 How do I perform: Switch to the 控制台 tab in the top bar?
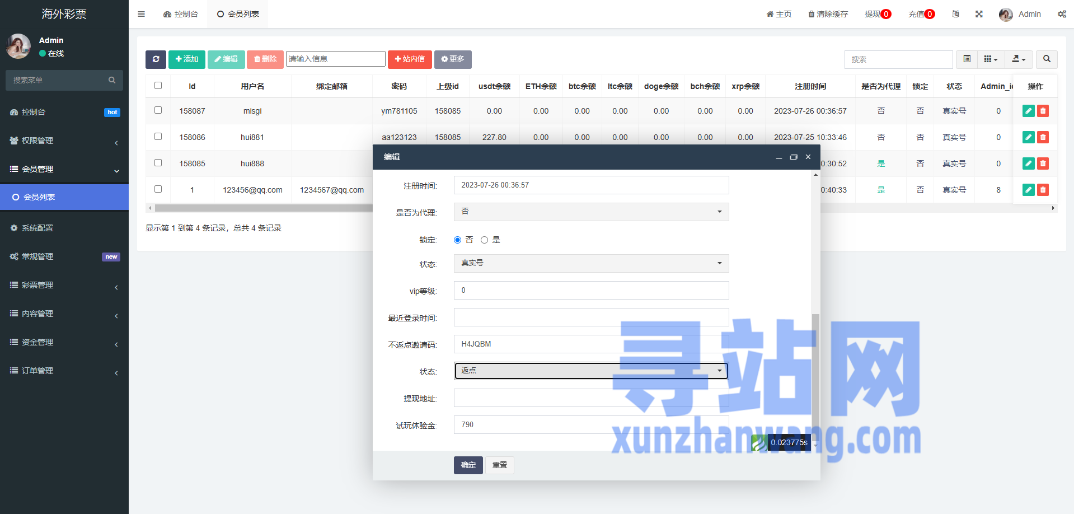[180, 14]
